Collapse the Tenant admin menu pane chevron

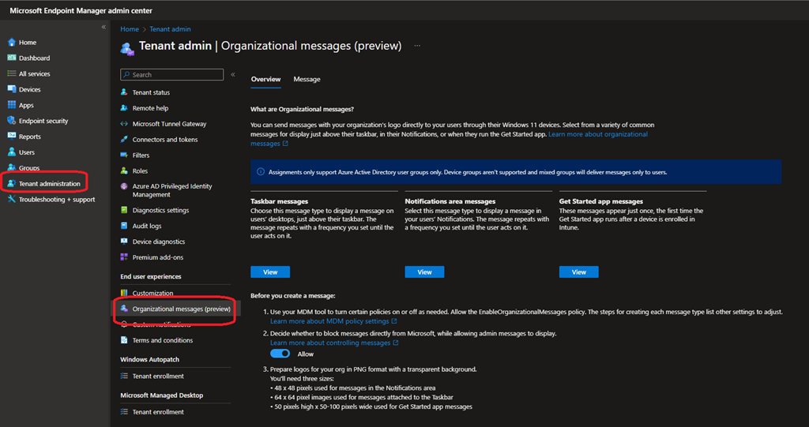[232, 75]
